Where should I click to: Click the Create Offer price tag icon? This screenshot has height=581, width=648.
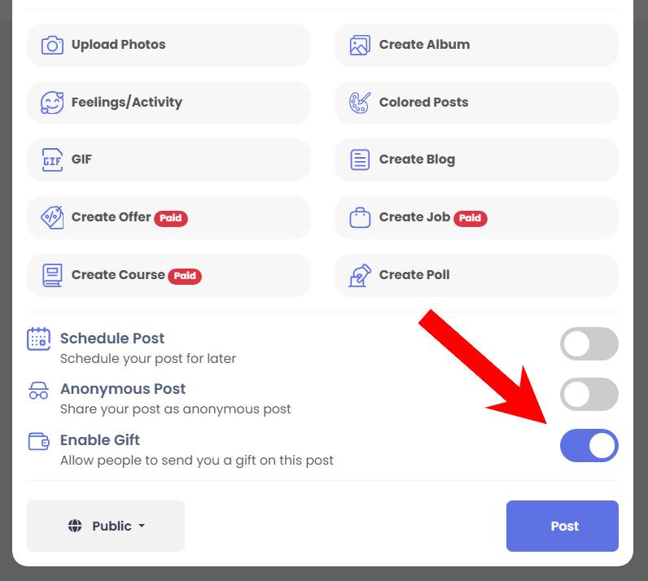52,217
